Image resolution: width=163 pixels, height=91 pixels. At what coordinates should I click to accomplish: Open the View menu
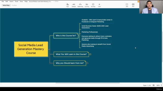21,2
